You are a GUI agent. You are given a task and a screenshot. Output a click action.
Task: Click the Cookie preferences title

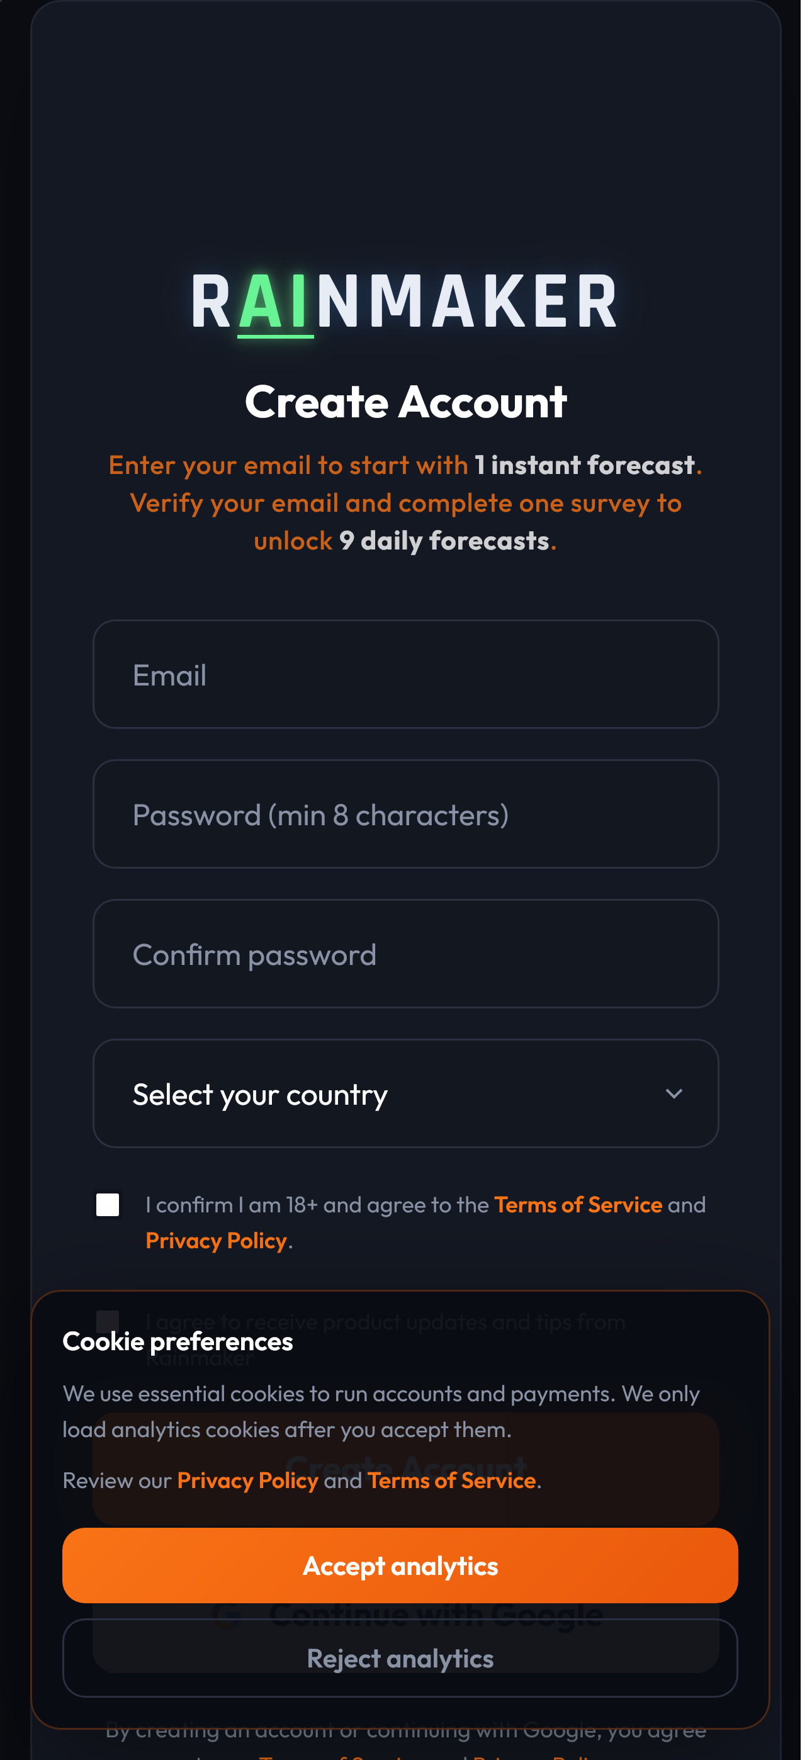point(178,1341)
